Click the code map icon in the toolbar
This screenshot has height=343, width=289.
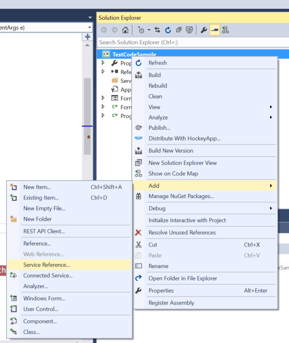225,30
